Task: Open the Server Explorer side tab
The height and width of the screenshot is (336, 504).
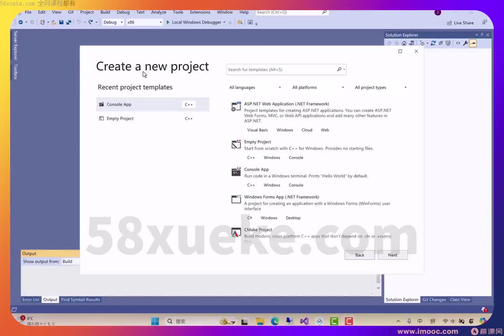Action: [15, 45]
